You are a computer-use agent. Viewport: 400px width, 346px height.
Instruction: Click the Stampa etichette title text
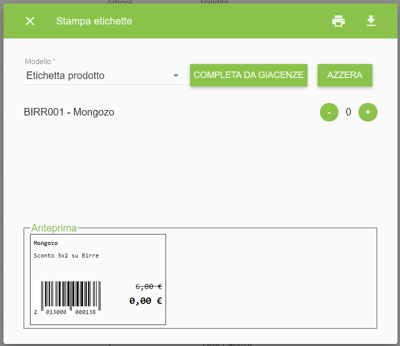[x=94, y=21]
